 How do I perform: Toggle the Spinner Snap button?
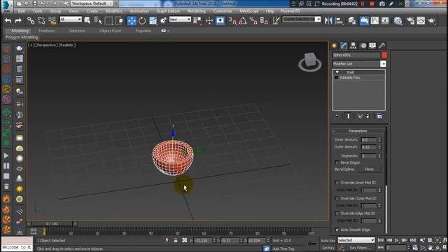(264, 20)
